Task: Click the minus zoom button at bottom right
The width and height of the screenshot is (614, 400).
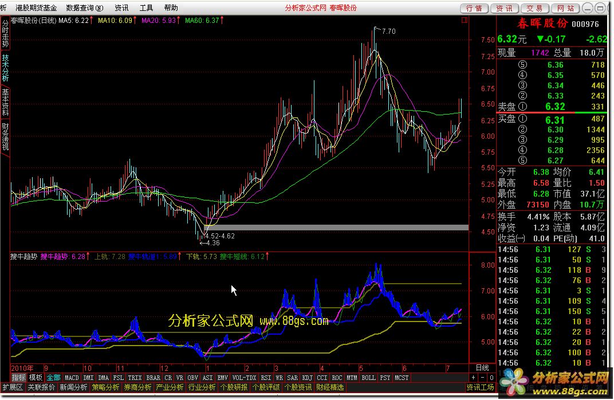Action: click(x=482, y=378)
